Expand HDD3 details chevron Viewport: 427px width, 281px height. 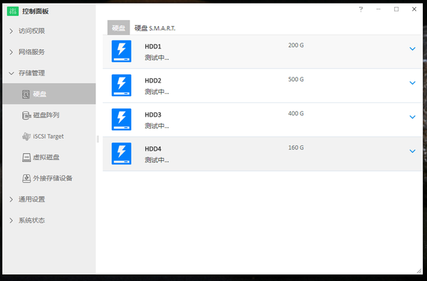(412, 117)
